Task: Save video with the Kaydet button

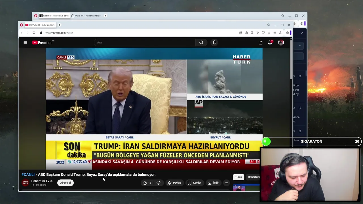Action: (x=195, y=183)
